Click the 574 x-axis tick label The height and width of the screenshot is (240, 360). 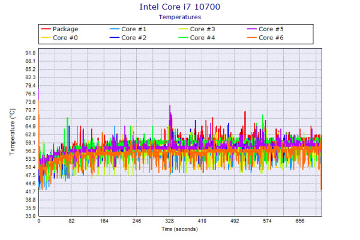pos(267,221)
